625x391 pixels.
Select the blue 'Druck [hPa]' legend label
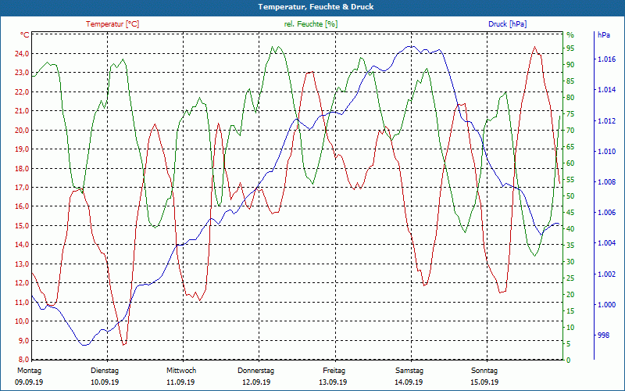507,24
